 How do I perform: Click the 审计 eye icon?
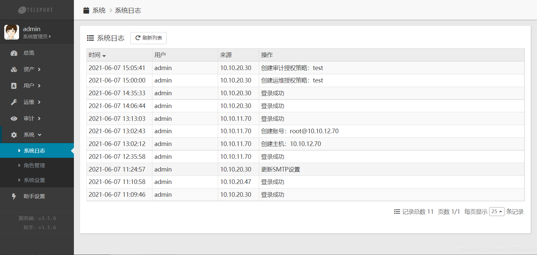coord(14,118)
